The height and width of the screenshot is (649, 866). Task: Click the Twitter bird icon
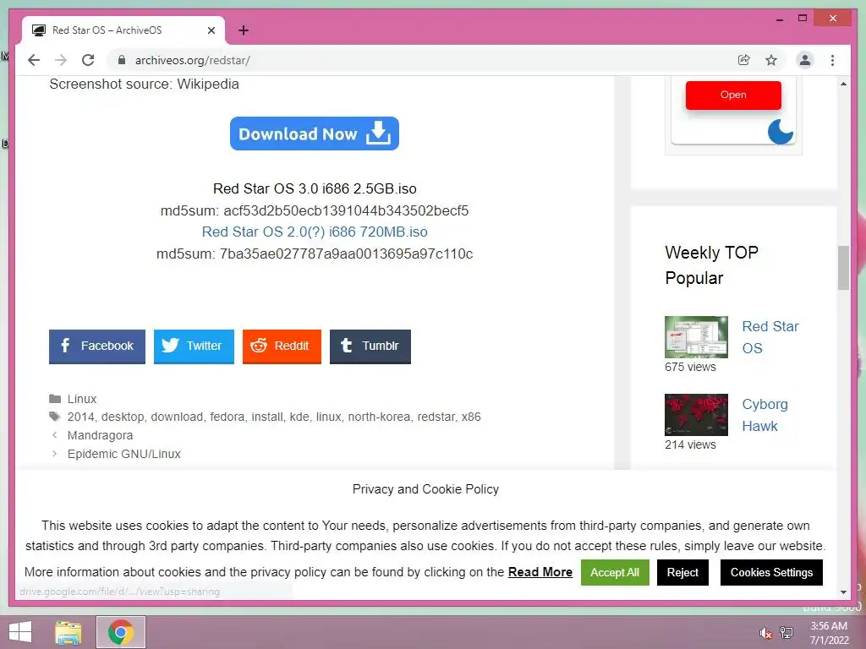click(x=170, y=346)
